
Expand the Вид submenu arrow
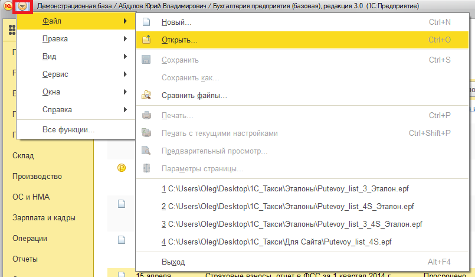point(125,57)
